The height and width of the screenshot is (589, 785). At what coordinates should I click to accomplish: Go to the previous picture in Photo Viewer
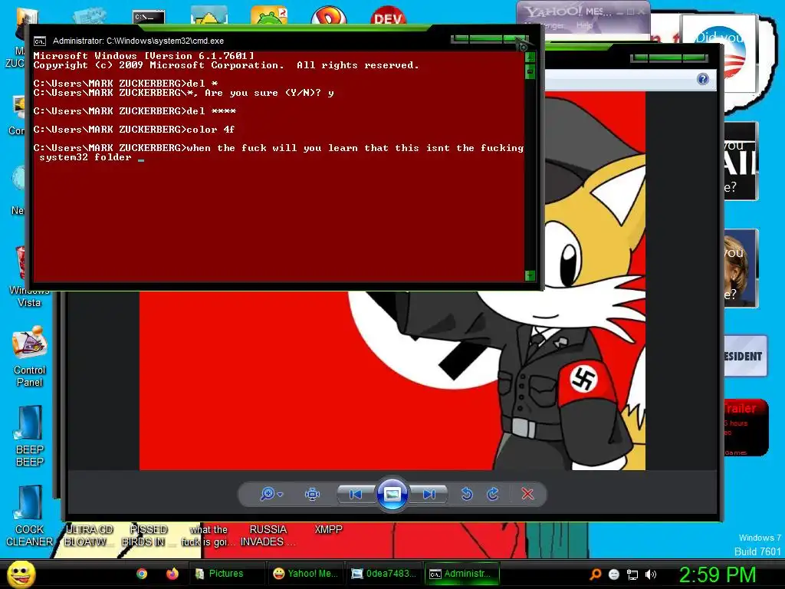(356, 495)
